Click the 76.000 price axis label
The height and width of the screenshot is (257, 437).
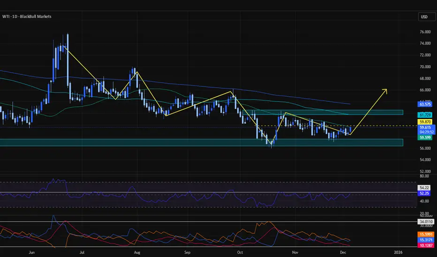point(425,32)
